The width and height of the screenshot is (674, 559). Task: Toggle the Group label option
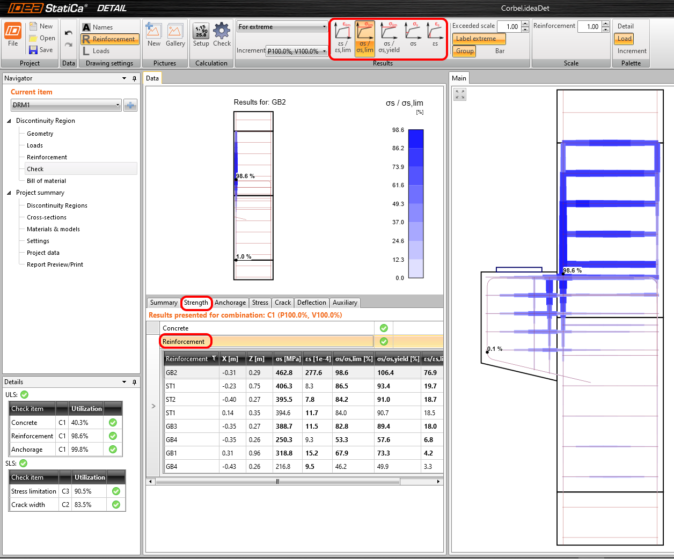click(x=465, y=51)
